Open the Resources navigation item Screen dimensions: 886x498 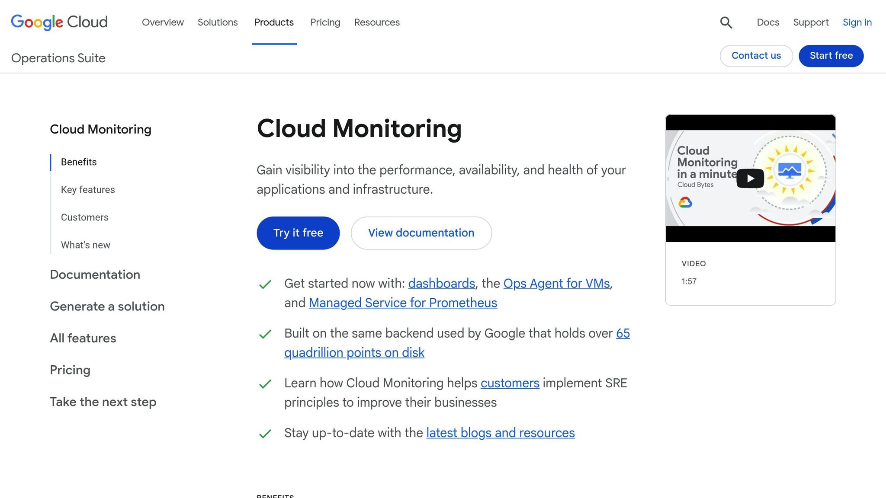tap(376, 22)
